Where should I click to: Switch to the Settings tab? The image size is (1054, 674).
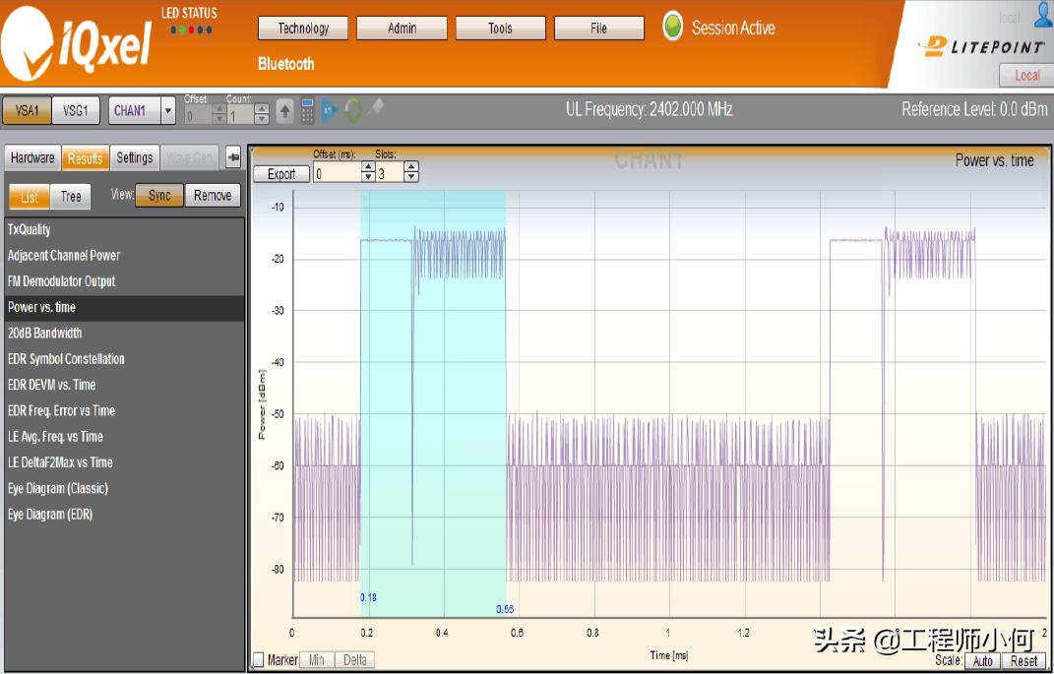tap(135, 157)
